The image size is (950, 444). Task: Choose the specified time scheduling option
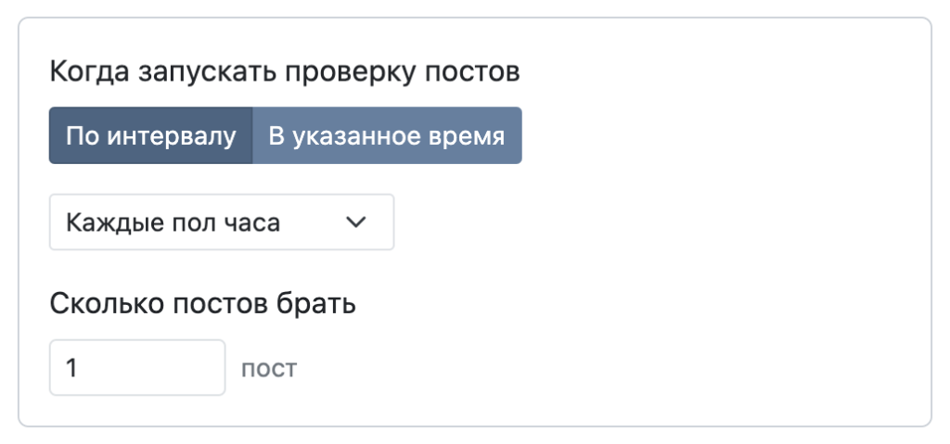tap(387, 136)
